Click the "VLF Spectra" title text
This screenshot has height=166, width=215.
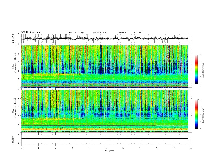(31, 33)
